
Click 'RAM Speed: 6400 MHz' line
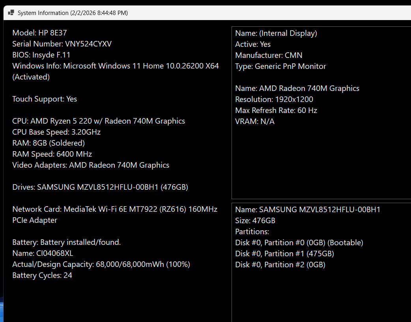click(52, 154)
